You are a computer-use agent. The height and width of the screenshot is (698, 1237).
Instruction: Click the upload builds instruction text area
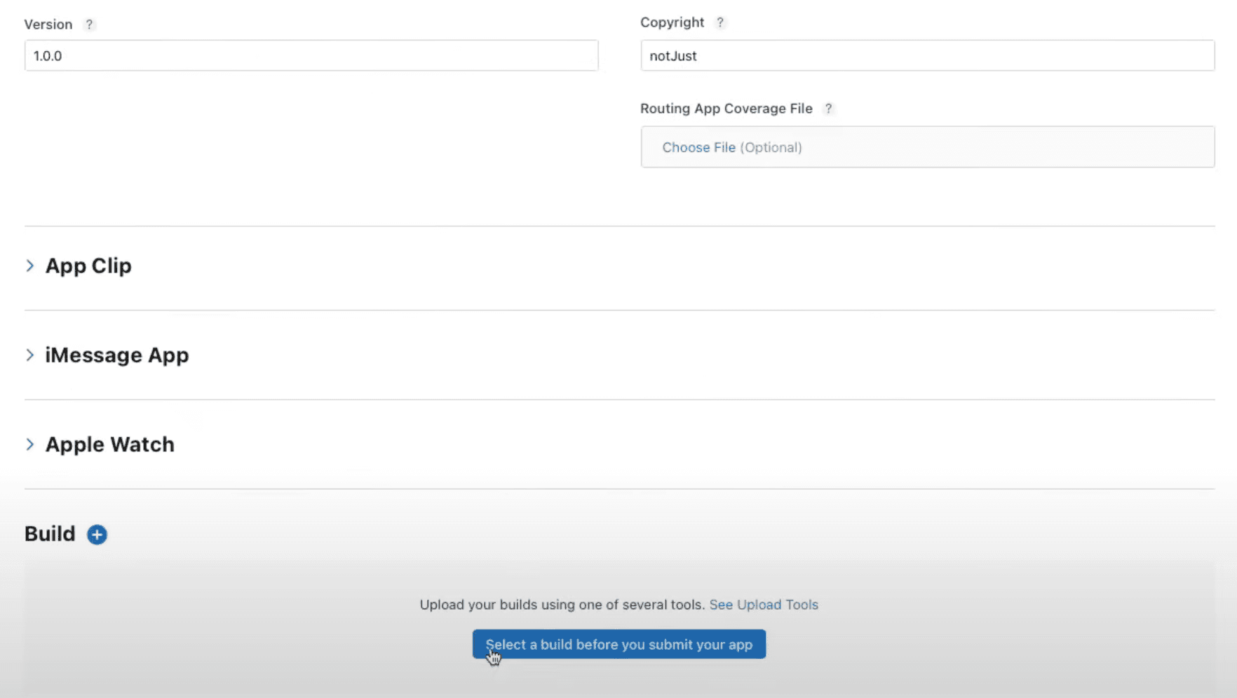pyautogui.click(x=561, y=605)
